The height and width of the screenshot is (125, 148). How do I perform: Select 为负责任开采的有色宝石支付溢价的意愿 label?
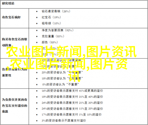(x=15, y=106)
